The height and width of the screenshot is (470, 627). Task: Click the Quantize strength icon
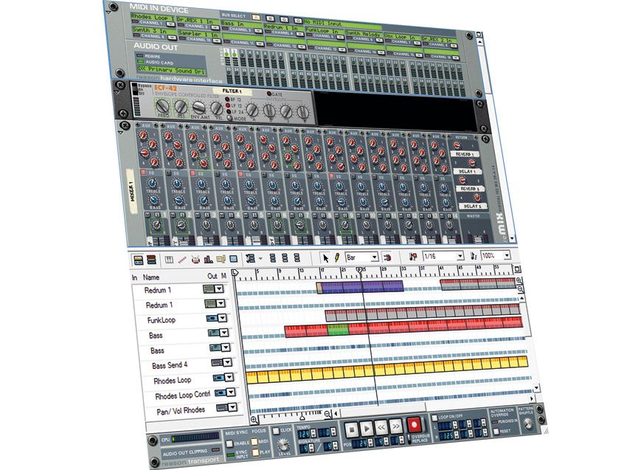(x=474, y=255)
